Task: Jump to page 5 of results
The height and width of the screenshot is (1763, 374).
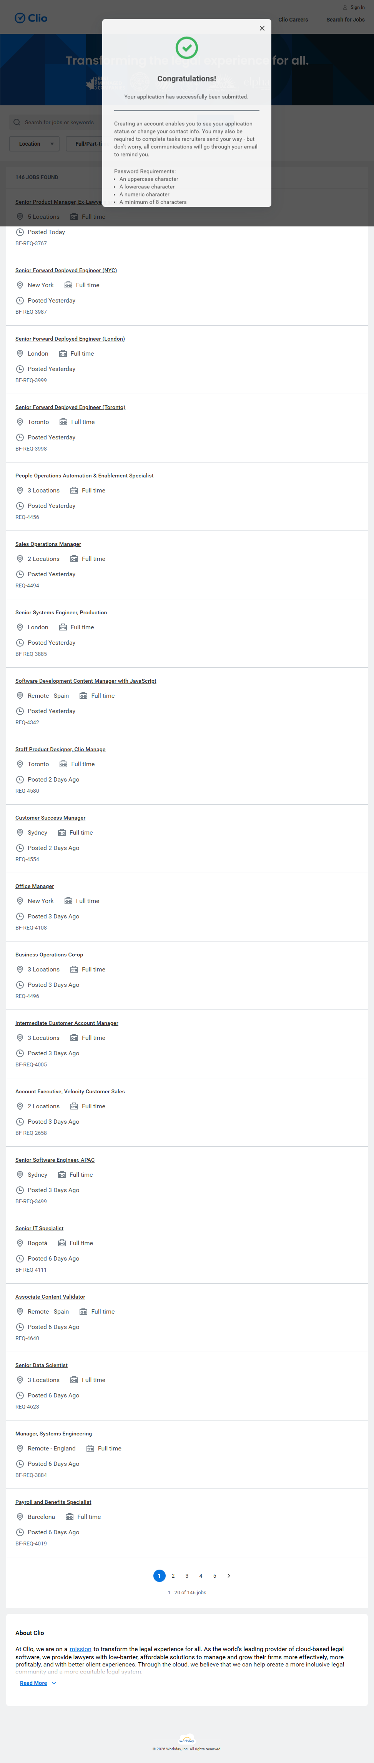Action: pyautogui.click(x=215, y=1575)
